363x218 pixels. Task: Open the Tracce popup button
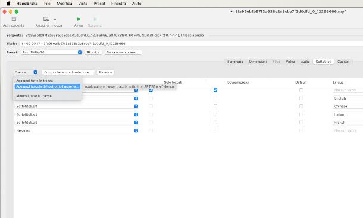tap(26, 72)
